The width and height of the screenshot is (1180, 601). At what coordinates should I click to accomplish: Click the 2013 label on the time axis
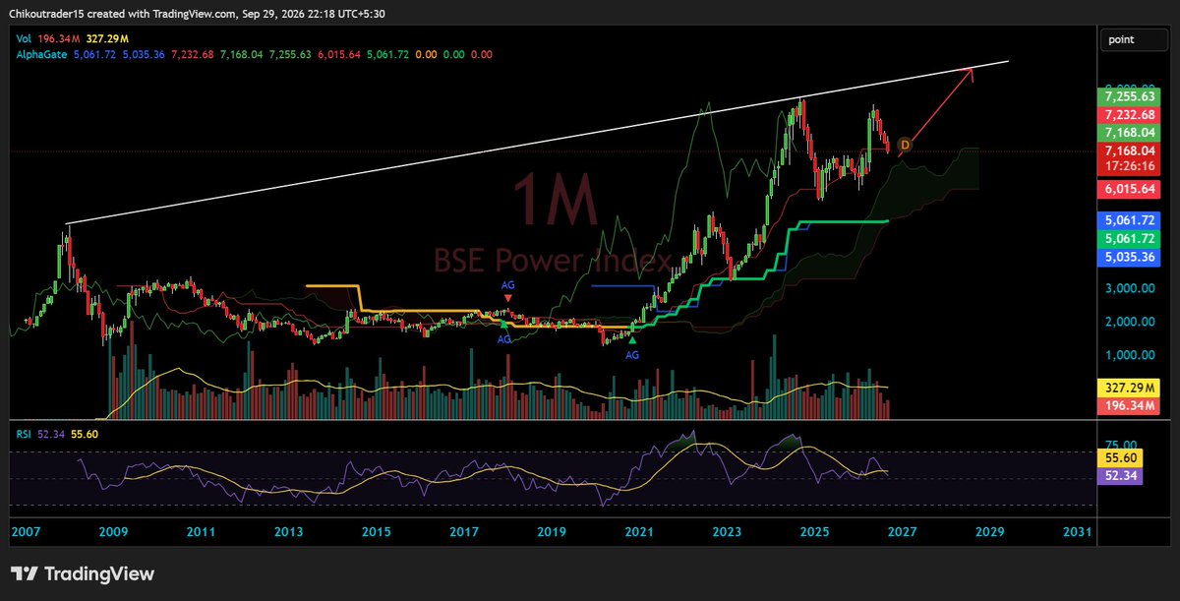point(288,531)
